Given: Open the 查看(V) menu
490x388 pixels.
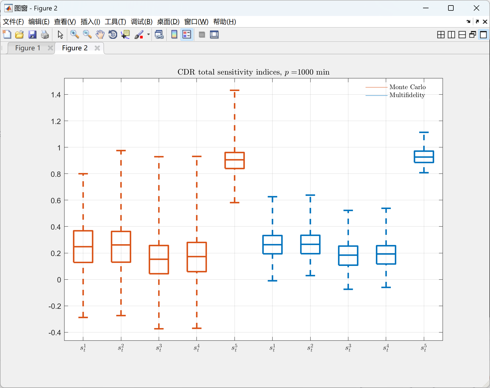Looking at the screenshot, I should pos(65,22).
